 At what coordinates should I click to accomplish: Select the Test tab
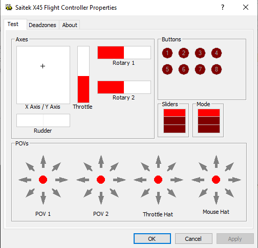[15, 24]
